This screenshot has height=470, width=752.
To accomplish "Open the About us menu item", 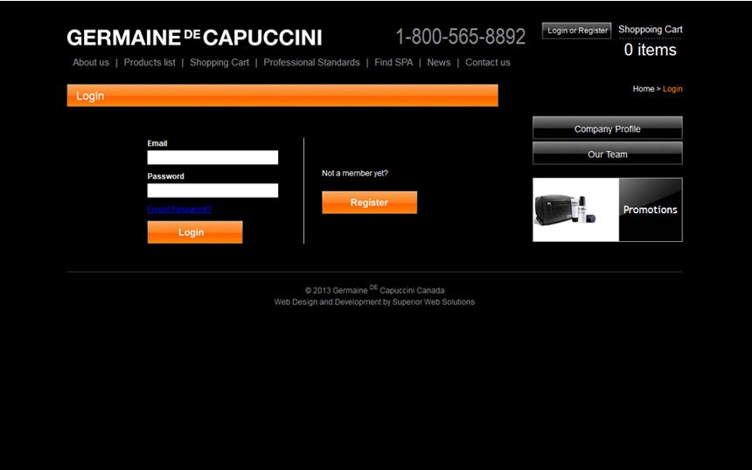I will (91, 62).
